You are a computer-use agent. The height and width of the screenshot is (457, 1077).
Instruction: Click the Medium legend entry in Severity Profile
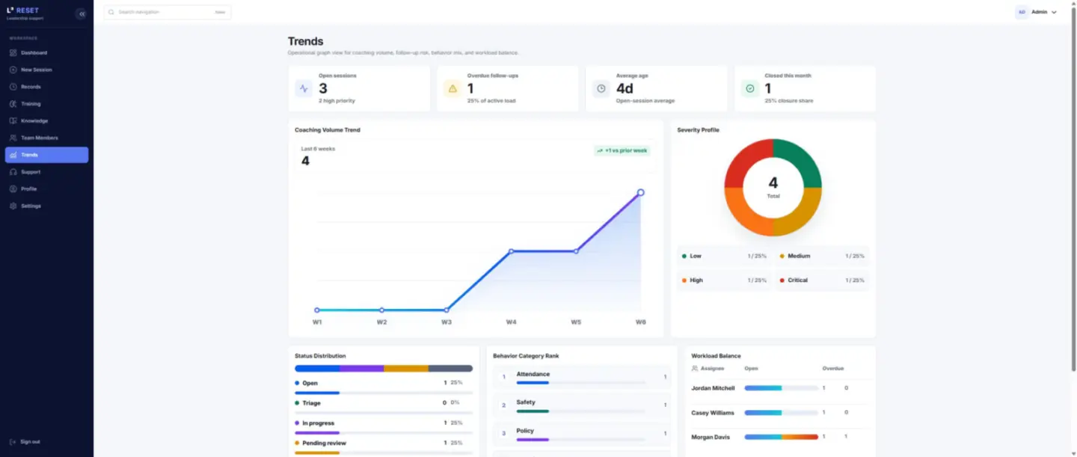822,256
